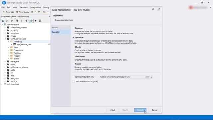The image size is (213, 120).
Task: Click the highlighted framed icon in explorer toolbar
Action: [x=31, y=21]
